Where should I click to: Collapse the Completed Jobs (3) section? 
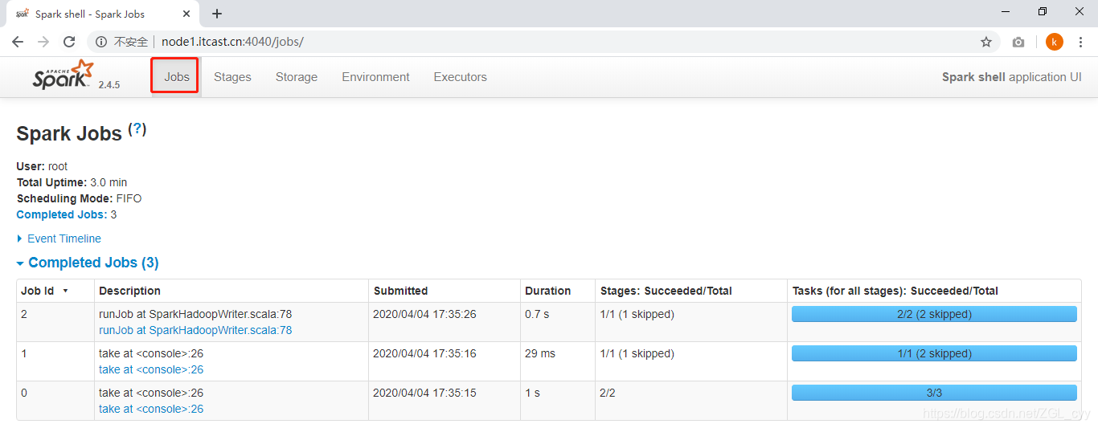[x=88, y=263]
